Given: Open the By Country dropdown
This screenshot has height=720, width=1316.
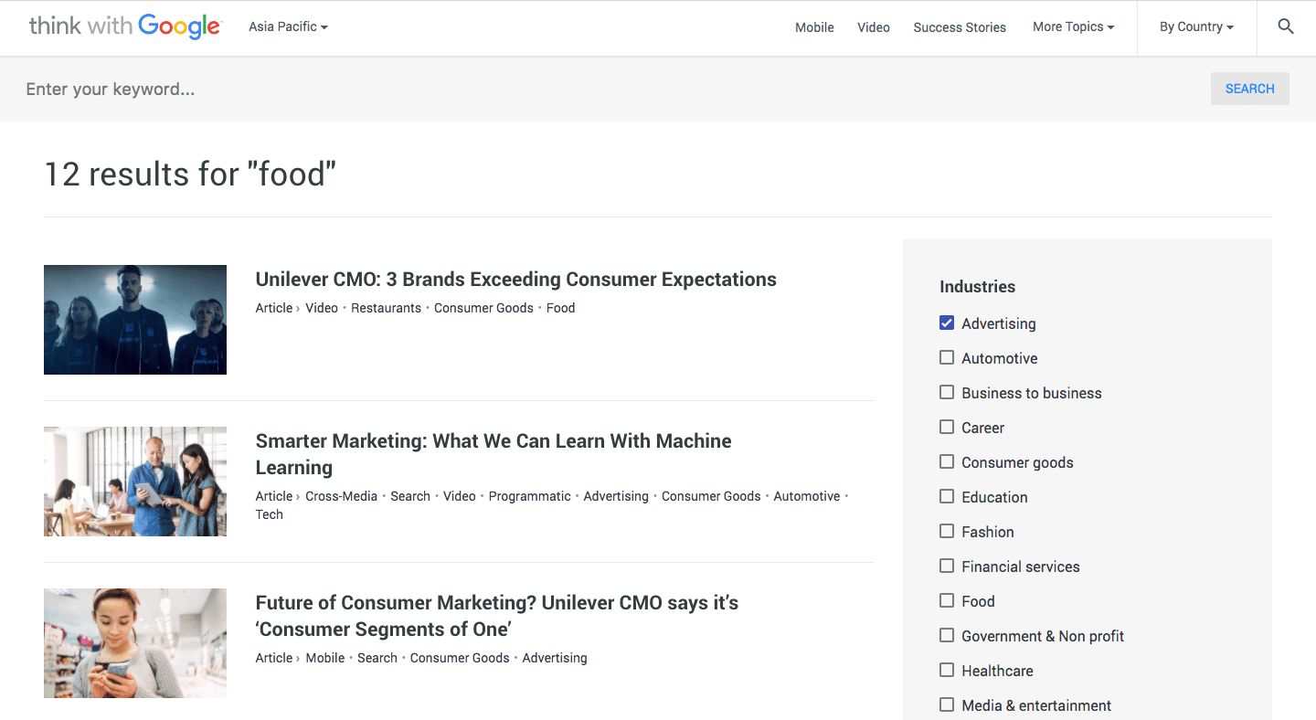Looking at the screenshot, I should (1196, 26).
